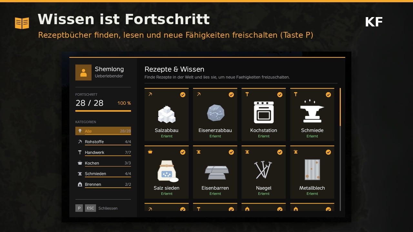413x232 pixels.
Task: Click the orange book icon beside the headline
Action: pos(22,23)
